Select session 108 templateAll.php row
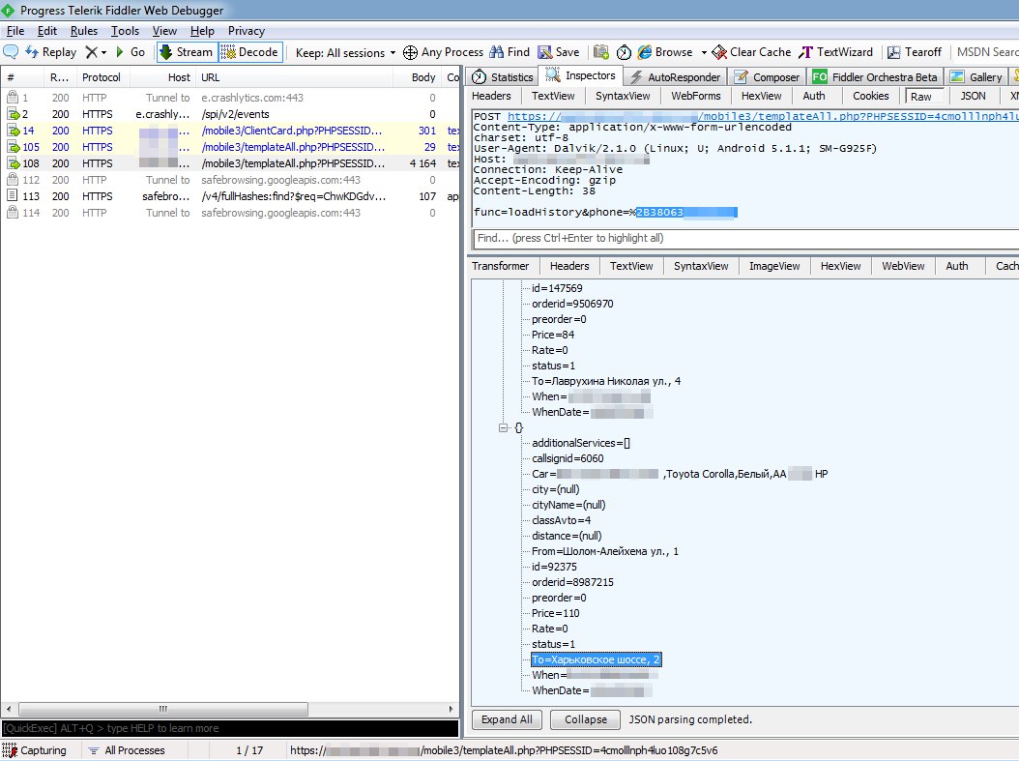This screenshot has height=761, width=1019. pyautogui.click(x=230, y=163)
